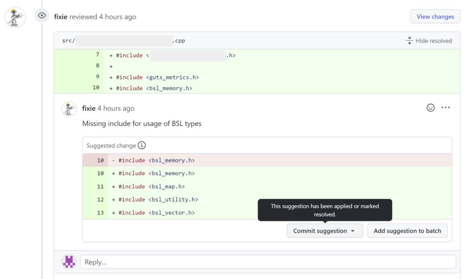The width and height of the screenshot is (469, 279).
Task: Click the 4 hours ago comment timestamp
Action: click(116, 109)
